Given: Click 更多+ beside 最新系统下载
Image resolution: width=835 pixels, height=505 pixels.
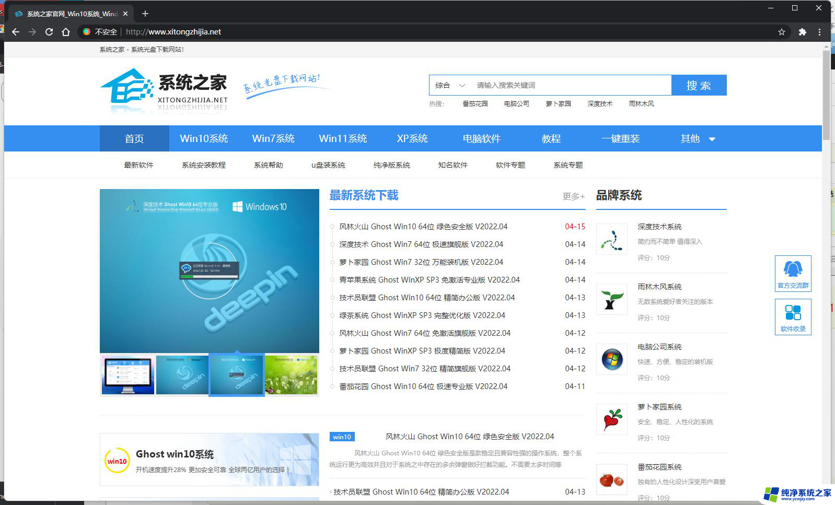Looking at the screenshot, I should click(574, 196).
